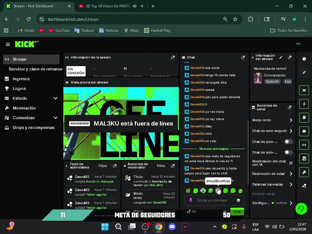
Task: Pop out the Feed de actividades panel
Action: 115,166
